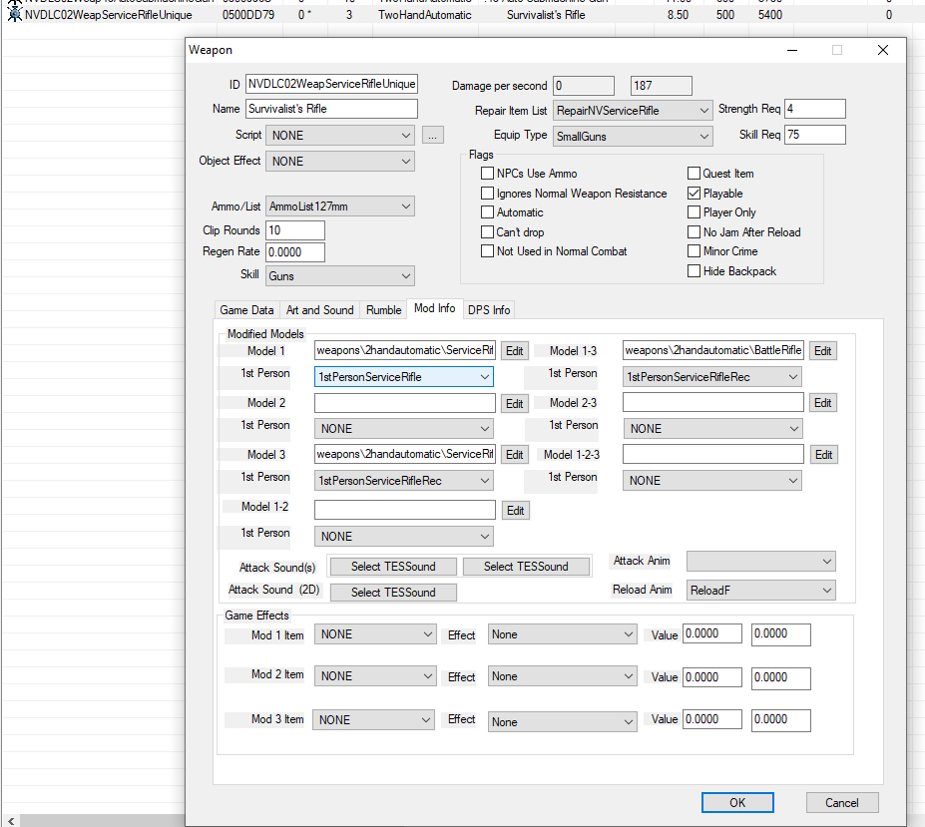Toggle Can't drop checkbox
Screen dimensions: 925x827
pos(487,231)
